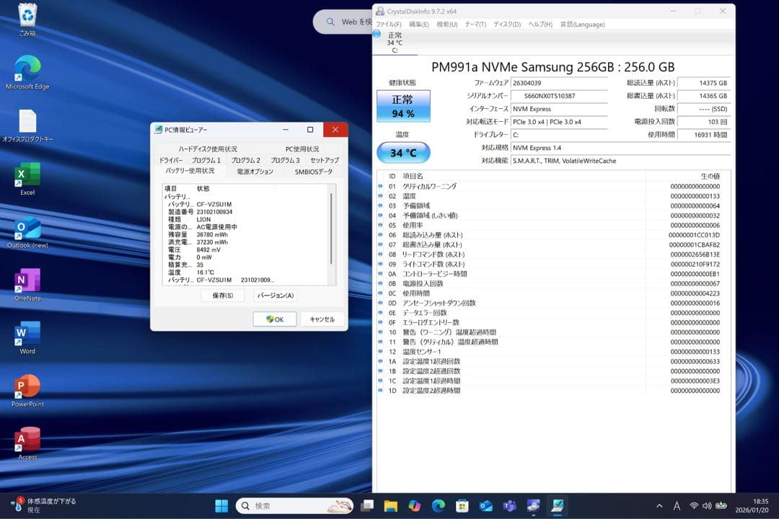Expand hidden icons in the system tray
The height and width of the screenshot is (519, 779).
click(x=659, y=505)
